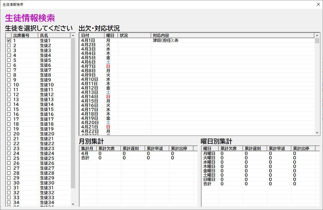Select the 4月7日 Sunday row

pyautogui.click(x=197, y=66)
